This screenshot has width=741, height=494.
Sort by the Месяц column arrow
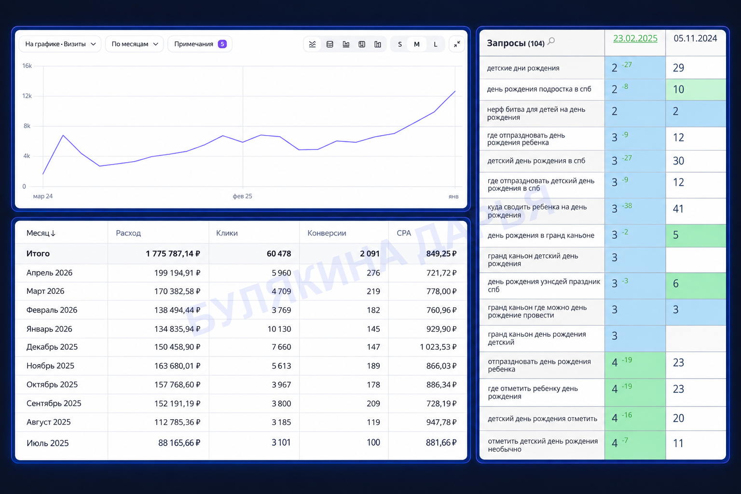coord(53,233)
